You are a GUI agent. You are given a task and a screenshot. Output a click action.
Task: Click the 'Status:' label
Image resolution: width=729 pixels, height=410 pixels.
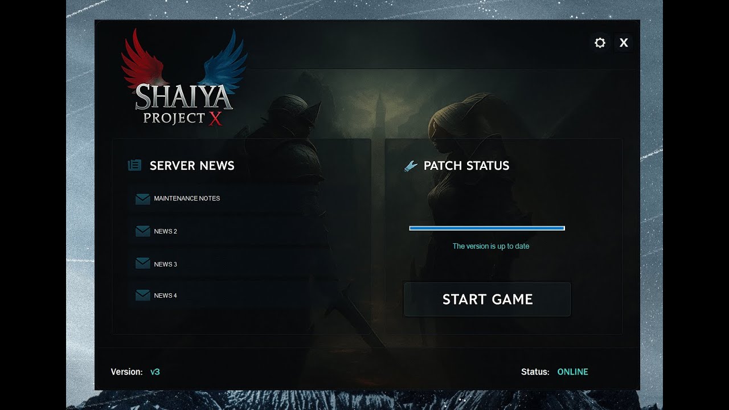(535, 372)
